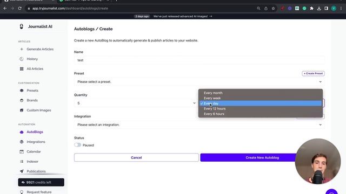Viewport: 346px width, 194px height.
Task: Click the clock icon next to History
Action: (x=22, y=59)
